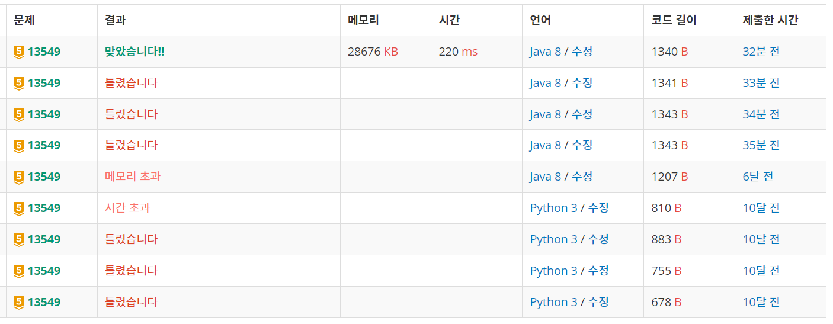Open problem 13549 link in the 34분 전 row

44,114
